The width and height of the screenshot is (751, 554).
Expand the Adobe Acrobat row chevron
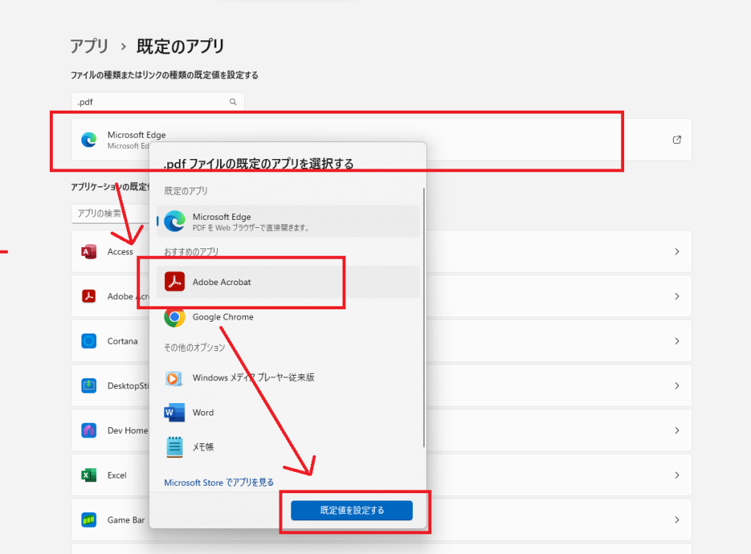(677, 296)
